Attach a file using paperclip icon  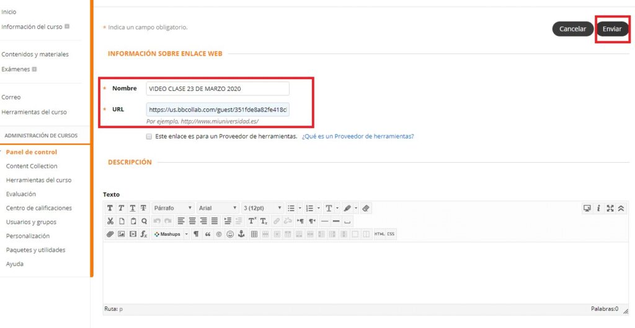click(x=110, y=235)
